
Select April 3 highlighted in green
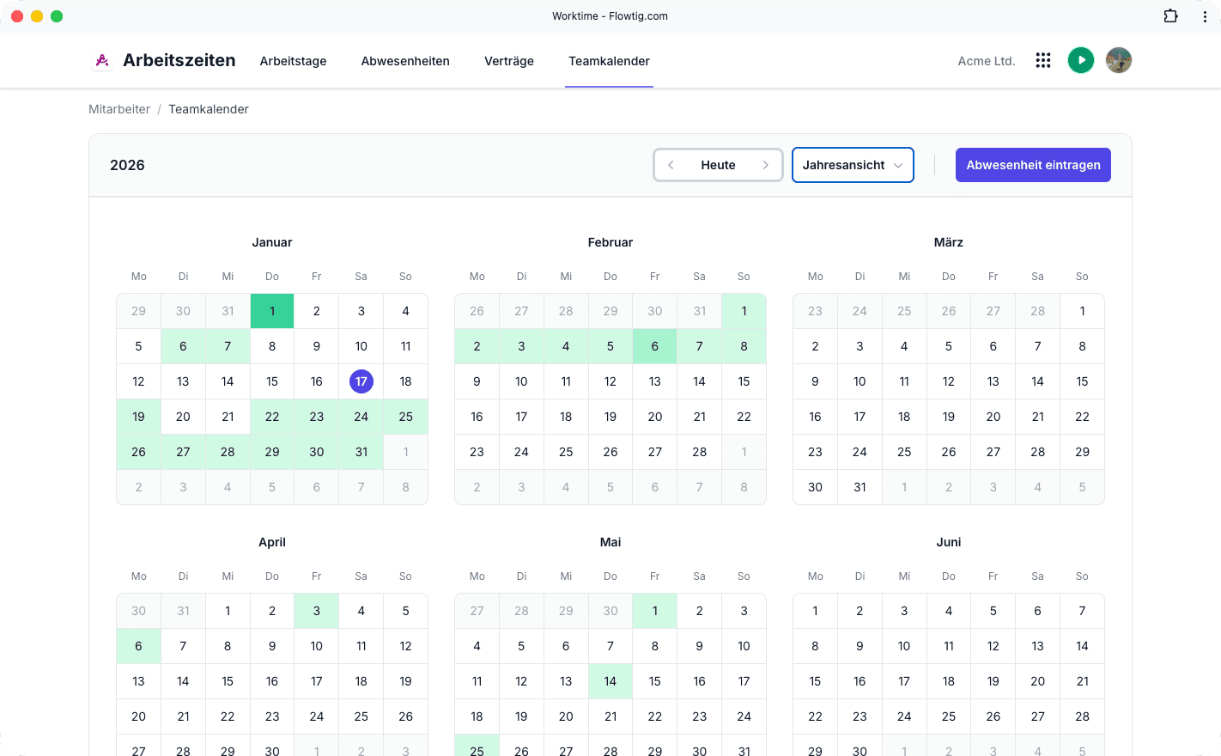317,611
